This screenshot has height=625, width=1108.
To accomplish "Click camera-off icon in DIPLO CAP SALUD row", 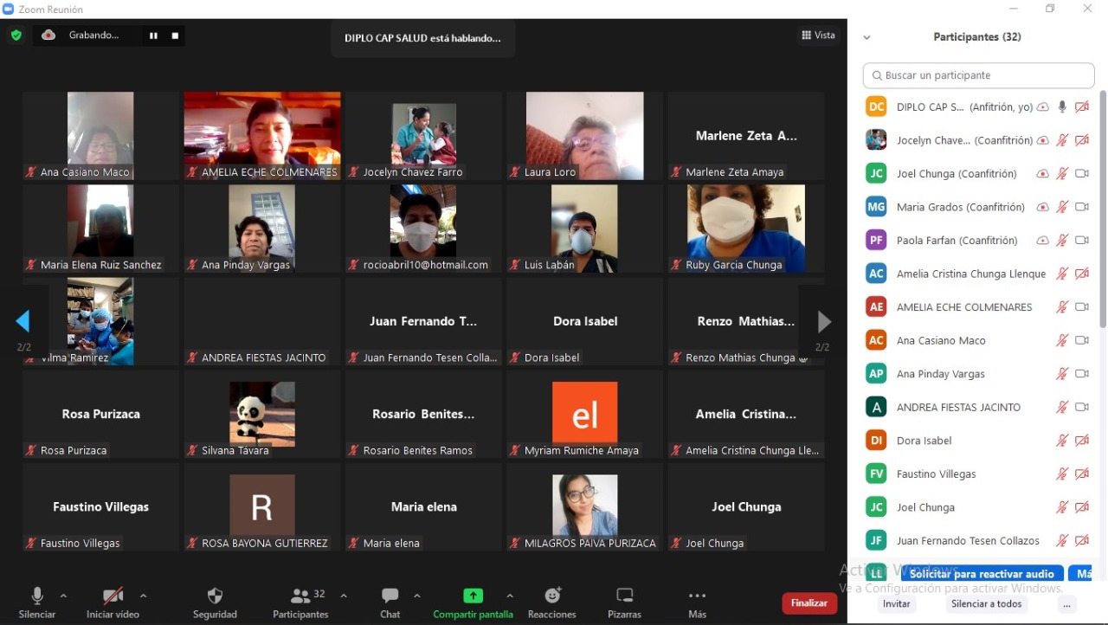I will coord(1082,106).
